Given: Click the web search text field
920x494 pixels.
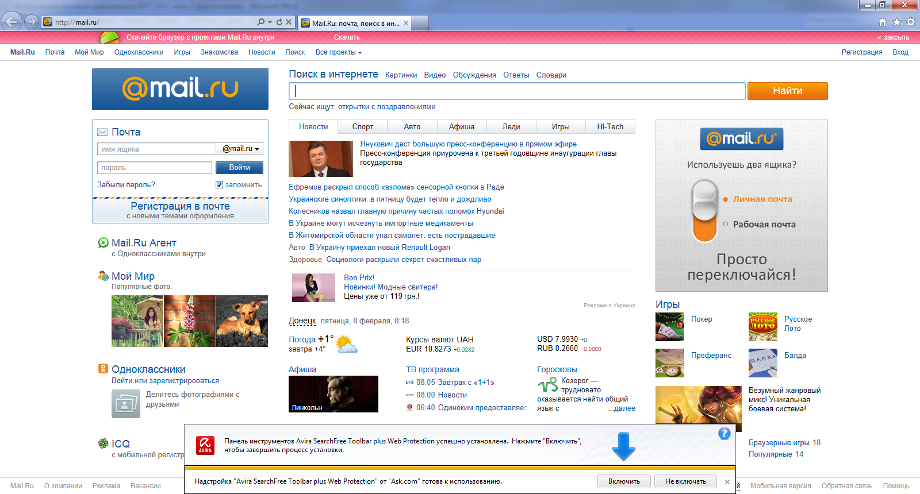Looking at the screenshot, I should [517, 91].
